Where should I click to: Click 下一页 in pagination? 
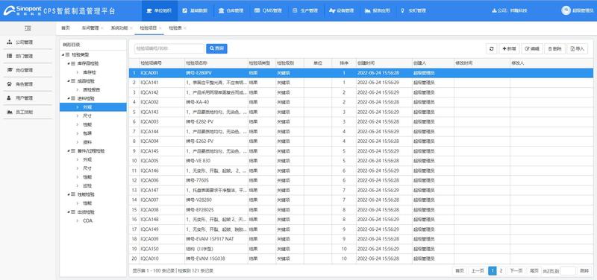[x=516, y=271]
